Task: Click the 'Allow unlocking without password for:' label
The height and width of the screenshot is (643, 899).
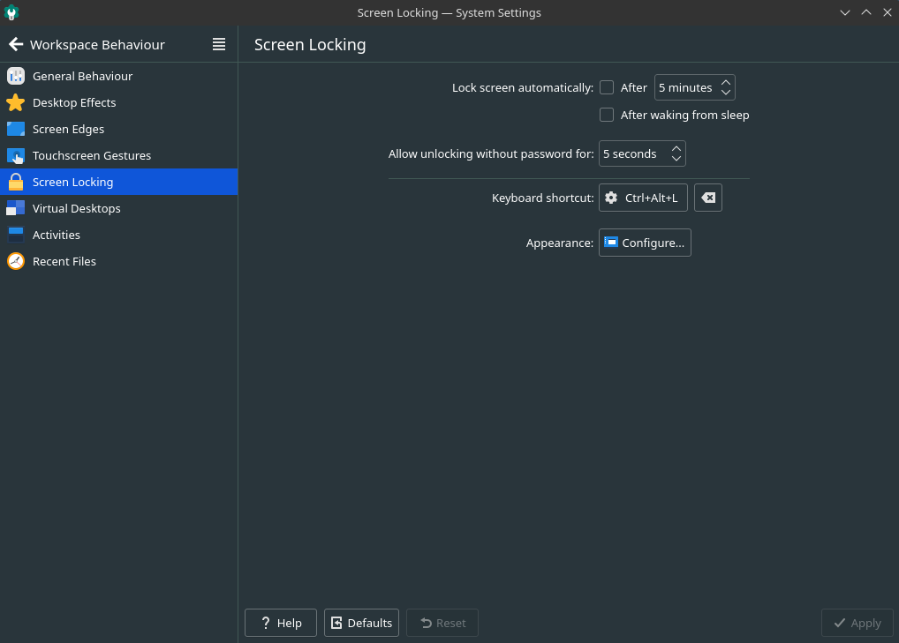Action: tap(491, 153)
